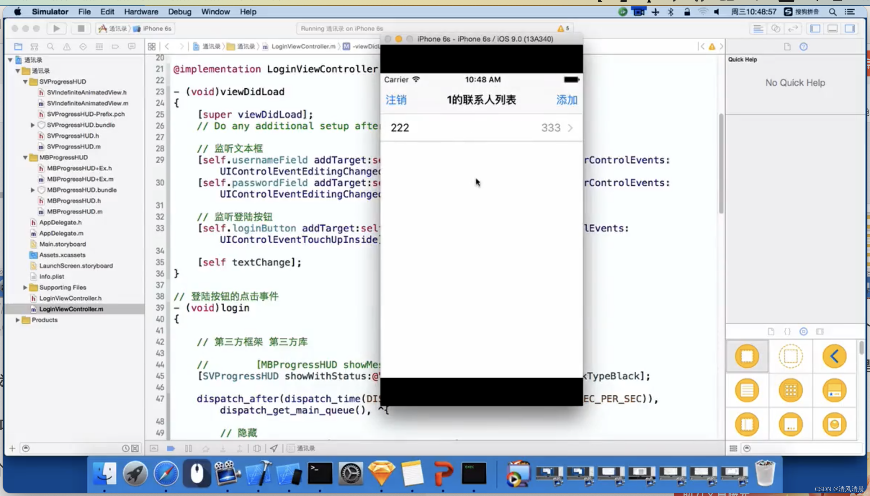Open the Window menu
The image size is (870, 496).
point(215,12)
